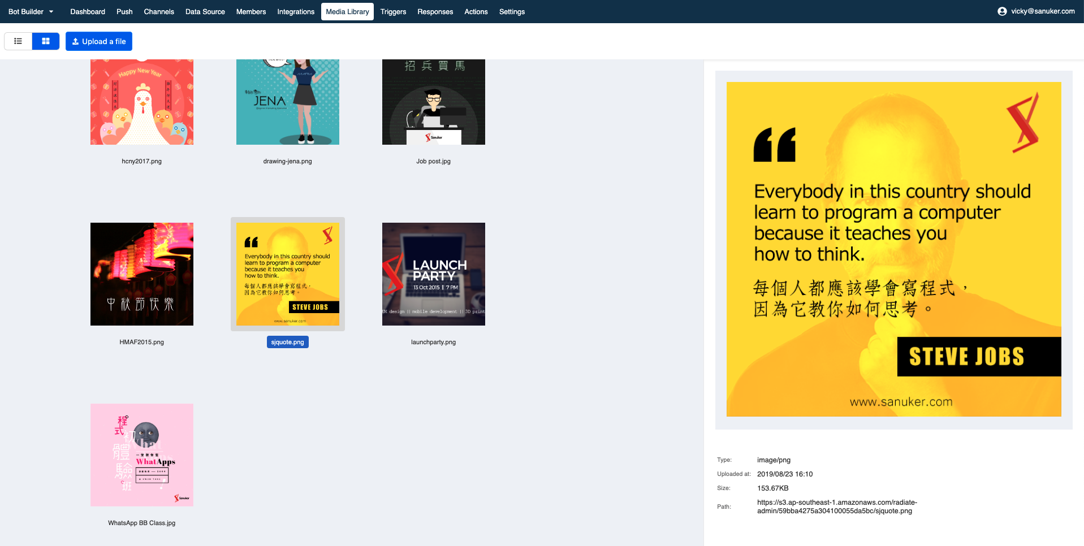Switch to list view icon
This screenshot has height=546, width=1084.
coord(18,41)
